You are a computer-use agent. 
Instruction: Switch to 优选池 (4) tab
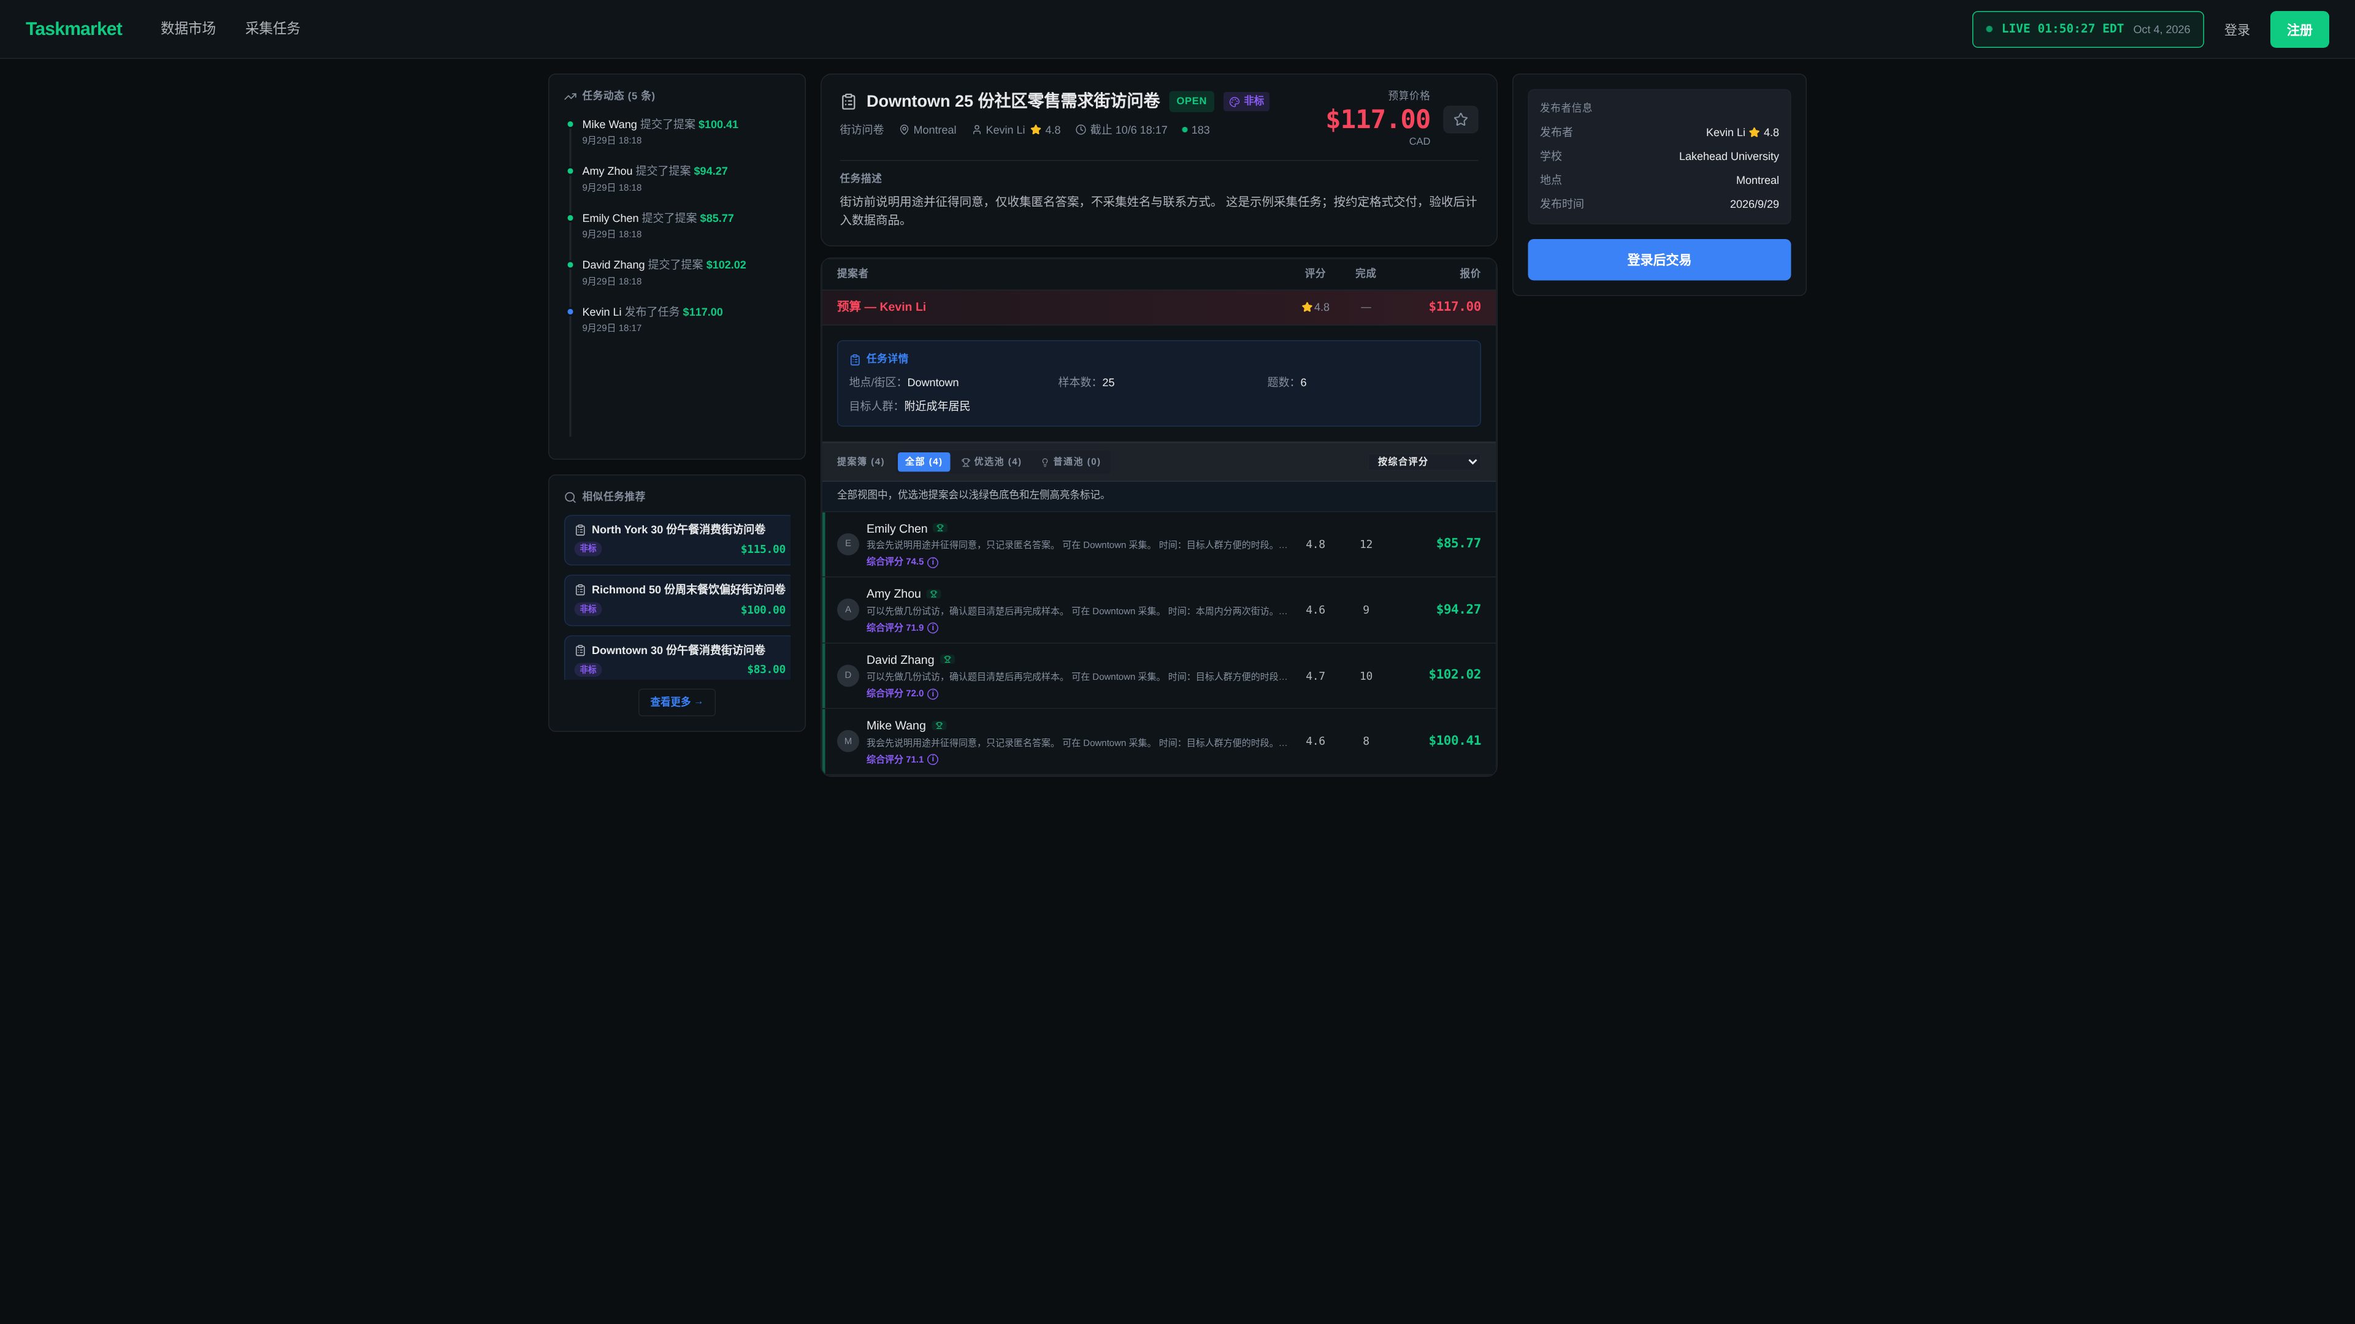[991, 462]
